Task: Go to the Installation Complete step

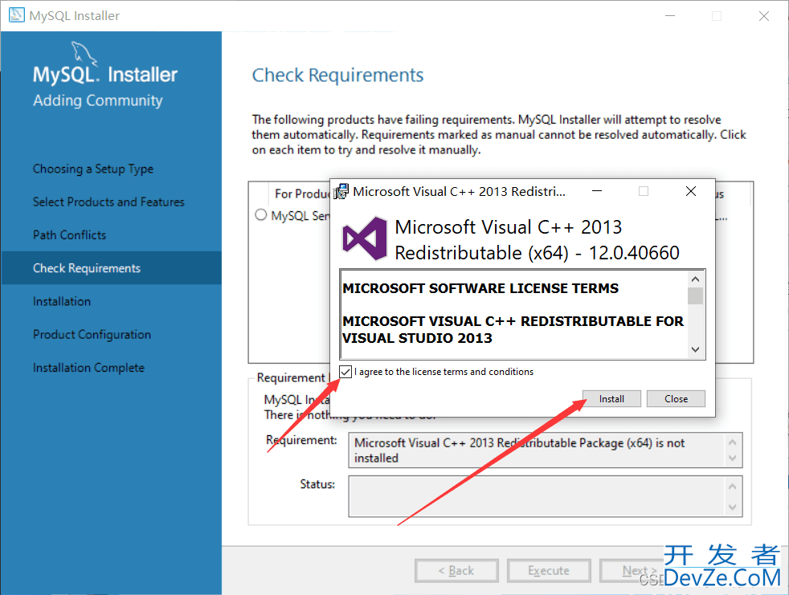Action: (88, 368)
